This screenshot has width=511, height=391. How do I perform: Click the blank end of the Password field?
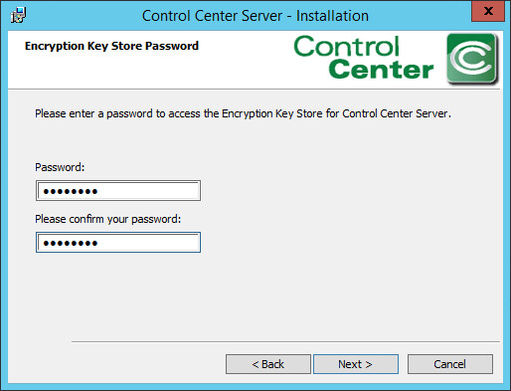[x=149, y=191]
